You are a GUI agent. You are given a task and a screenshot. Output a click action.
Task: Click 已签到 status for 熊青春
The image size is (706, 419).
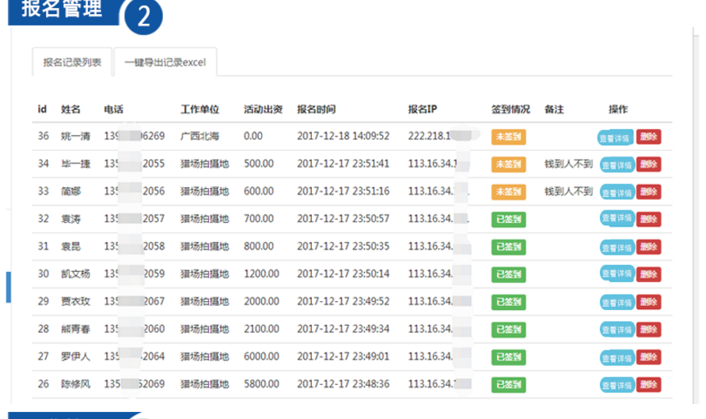pyautogui.click(x=508, y=330)
